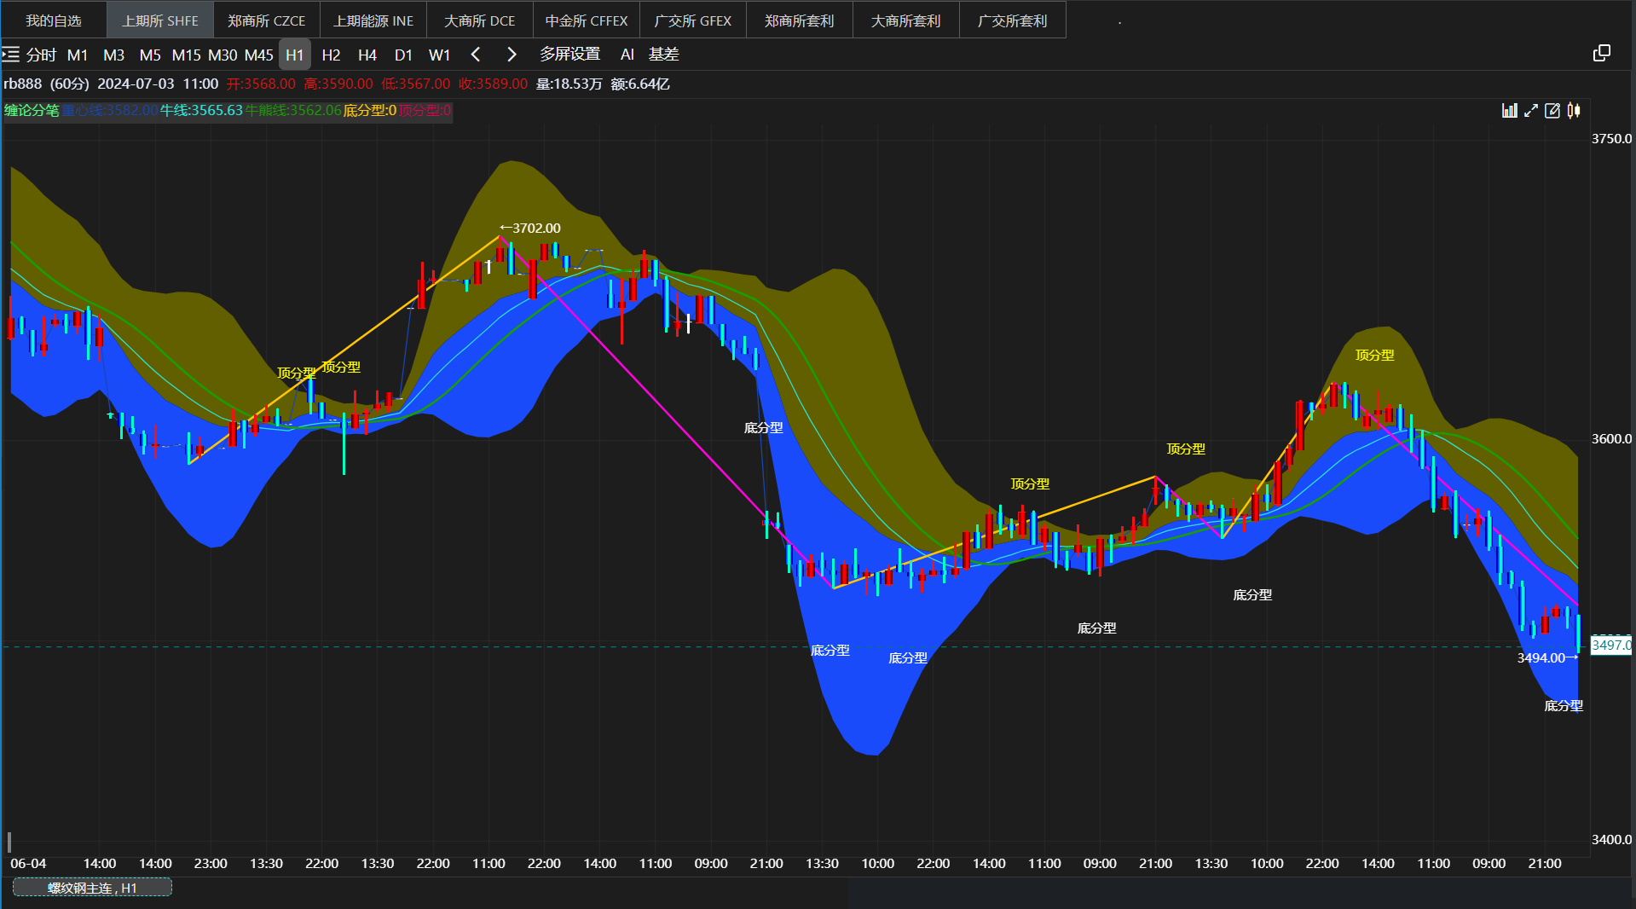The image size is (1636, 909).
Task: Open 广交所 GFEX tab
Action: (x=693, y=20)
